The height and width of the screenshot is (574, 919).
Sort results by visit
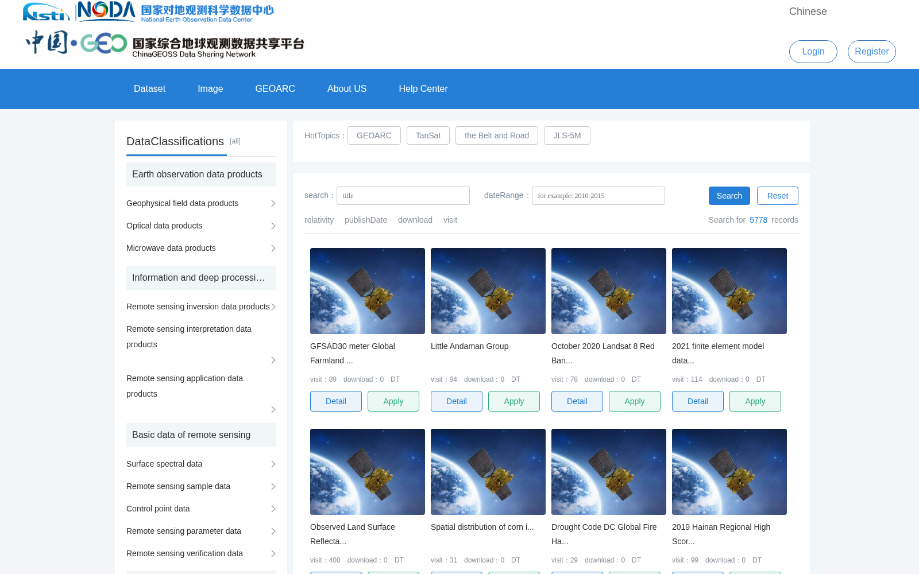pos(450,220)
